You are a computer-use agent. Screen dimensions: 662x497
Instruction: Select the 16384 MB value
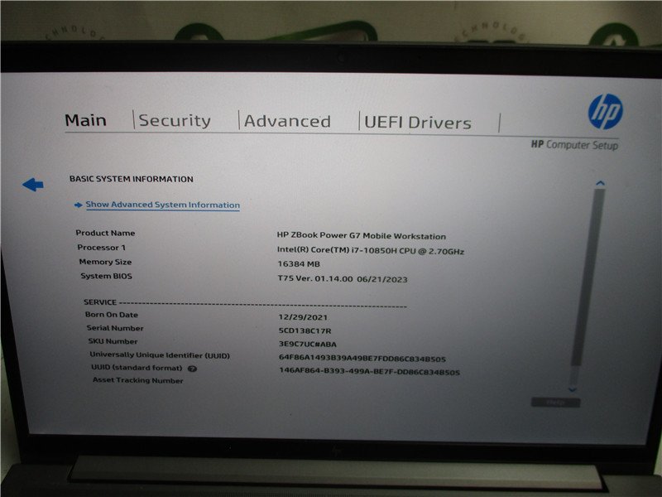(299, 264)
